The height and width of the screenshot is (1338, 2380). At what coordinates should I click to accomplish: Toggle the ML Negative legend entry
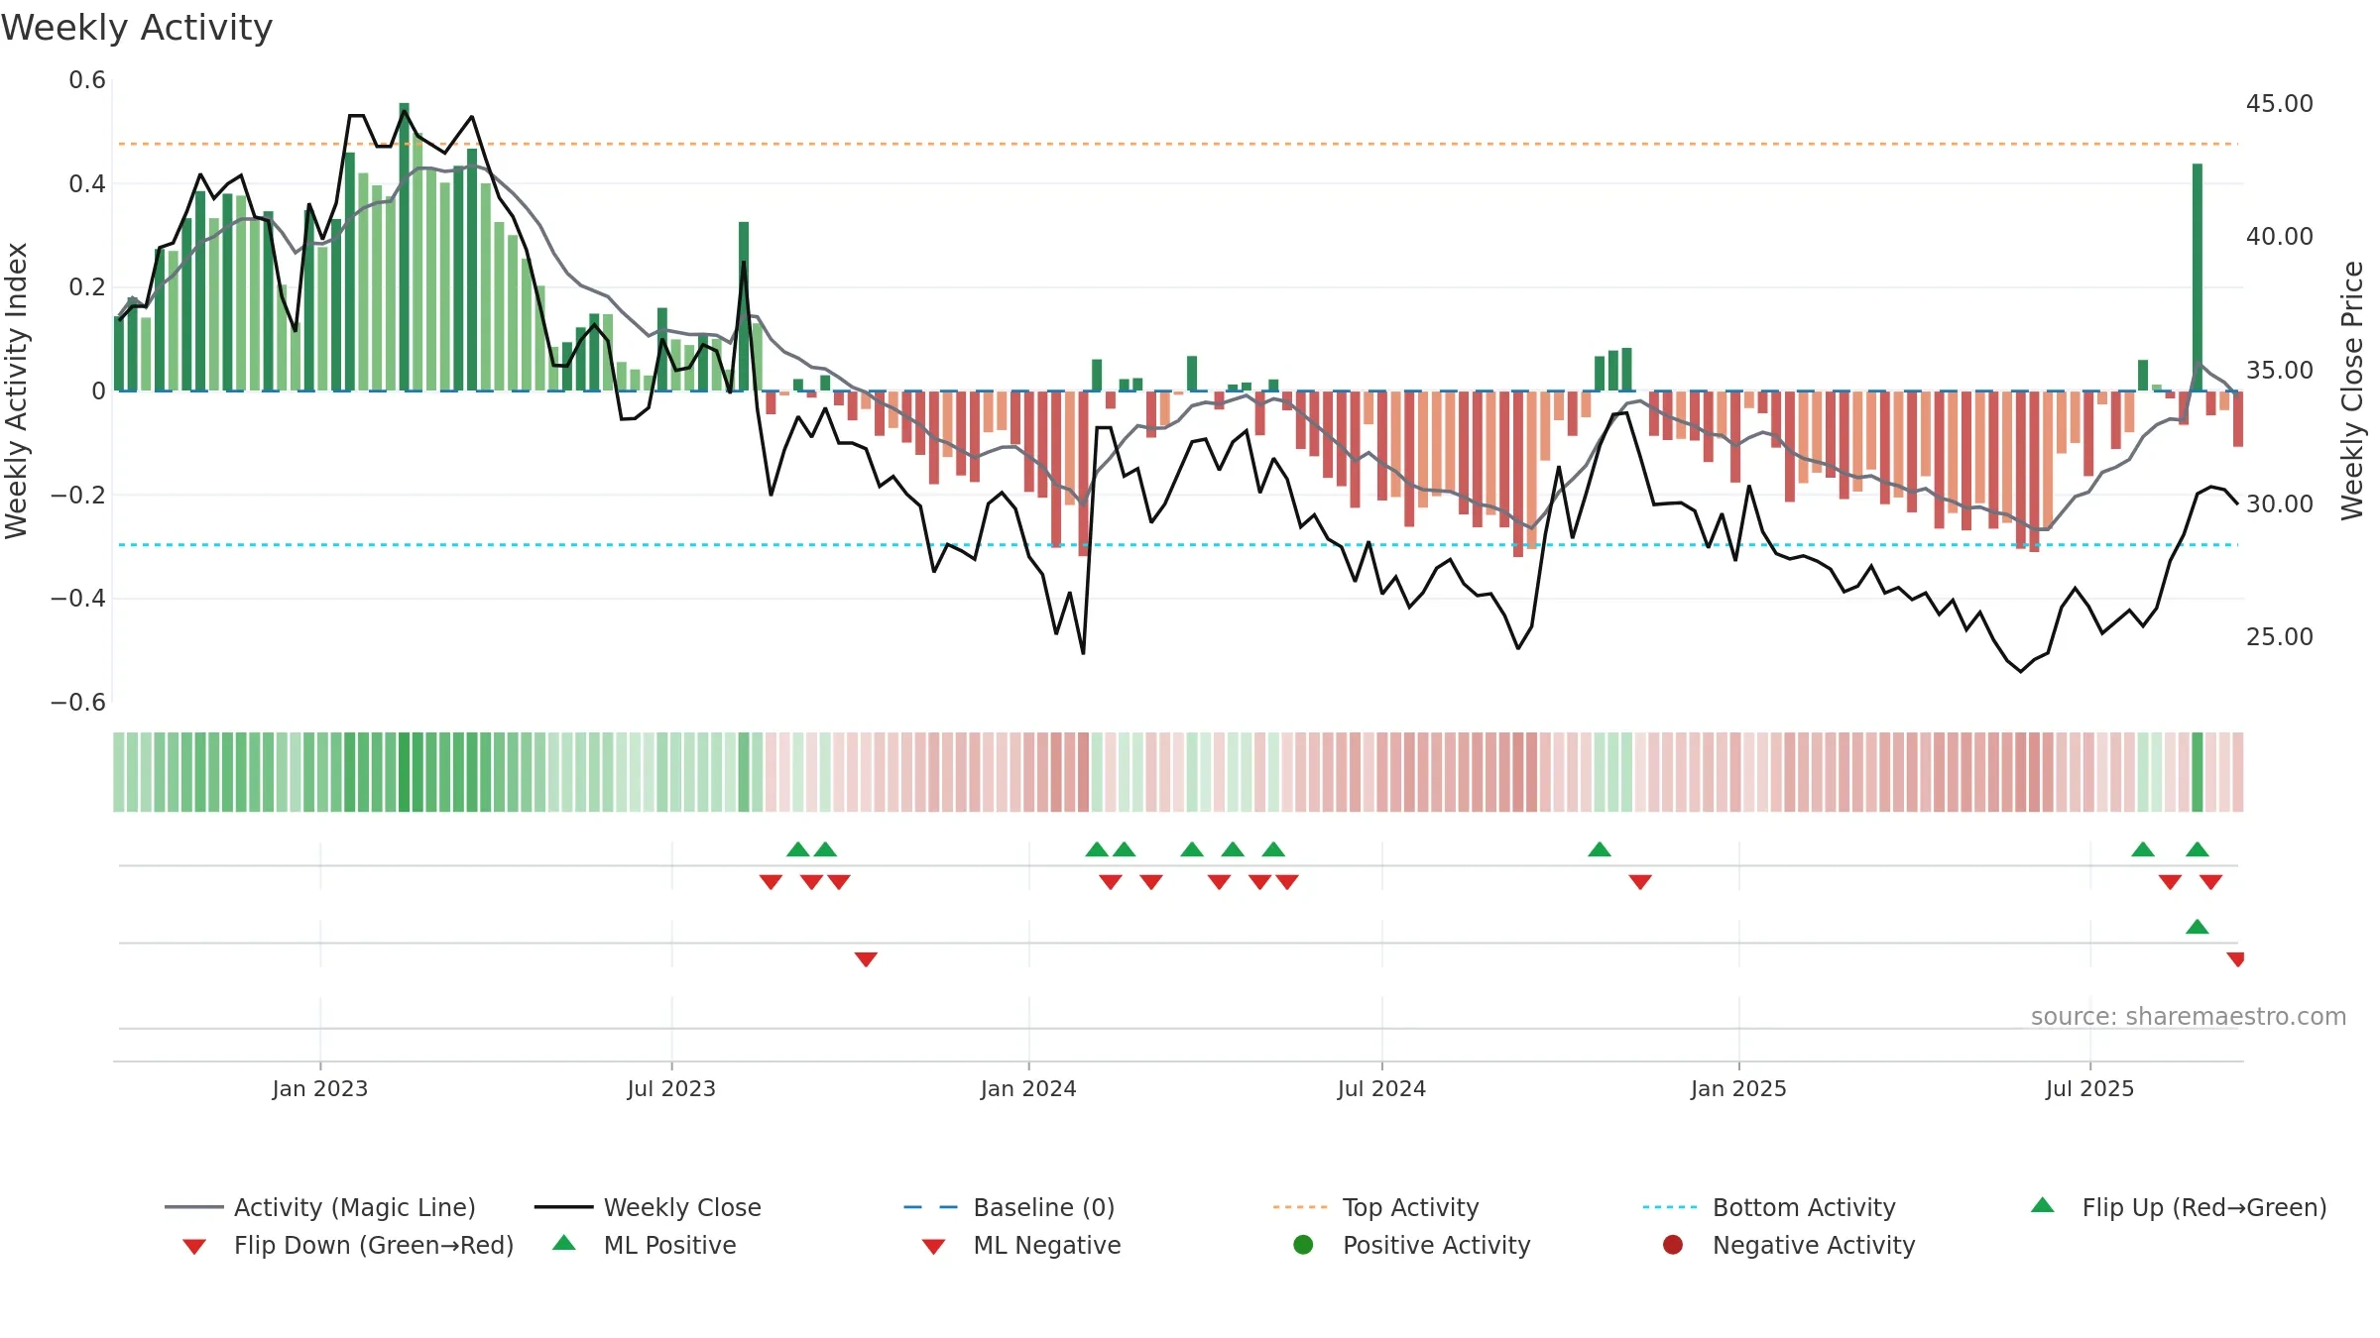point(1020,1245)
